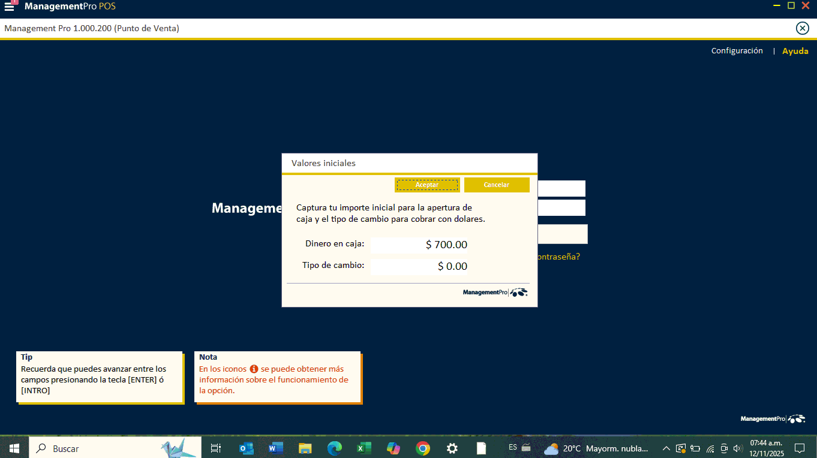Open the hamburger menu in title bar

click(x=10, y=7)
